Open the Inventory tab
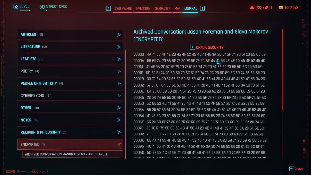311x175 pixels. (x=143, y=8)
